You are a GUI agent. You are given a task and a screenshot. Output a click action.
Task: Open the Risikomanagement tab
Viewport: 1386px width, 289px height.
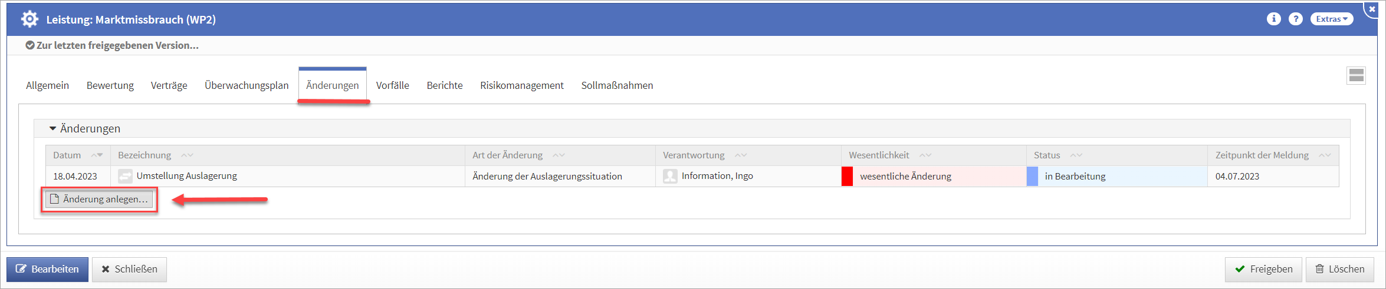pos(521,85)
